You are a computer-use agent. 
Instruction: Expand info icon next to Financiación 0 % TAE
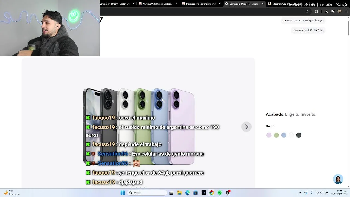(321, 30)
